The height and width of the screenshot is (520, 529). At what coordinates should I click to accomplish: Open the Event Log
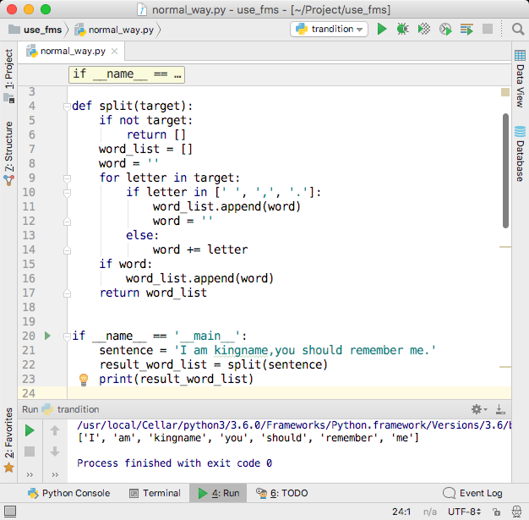point(472,493)
